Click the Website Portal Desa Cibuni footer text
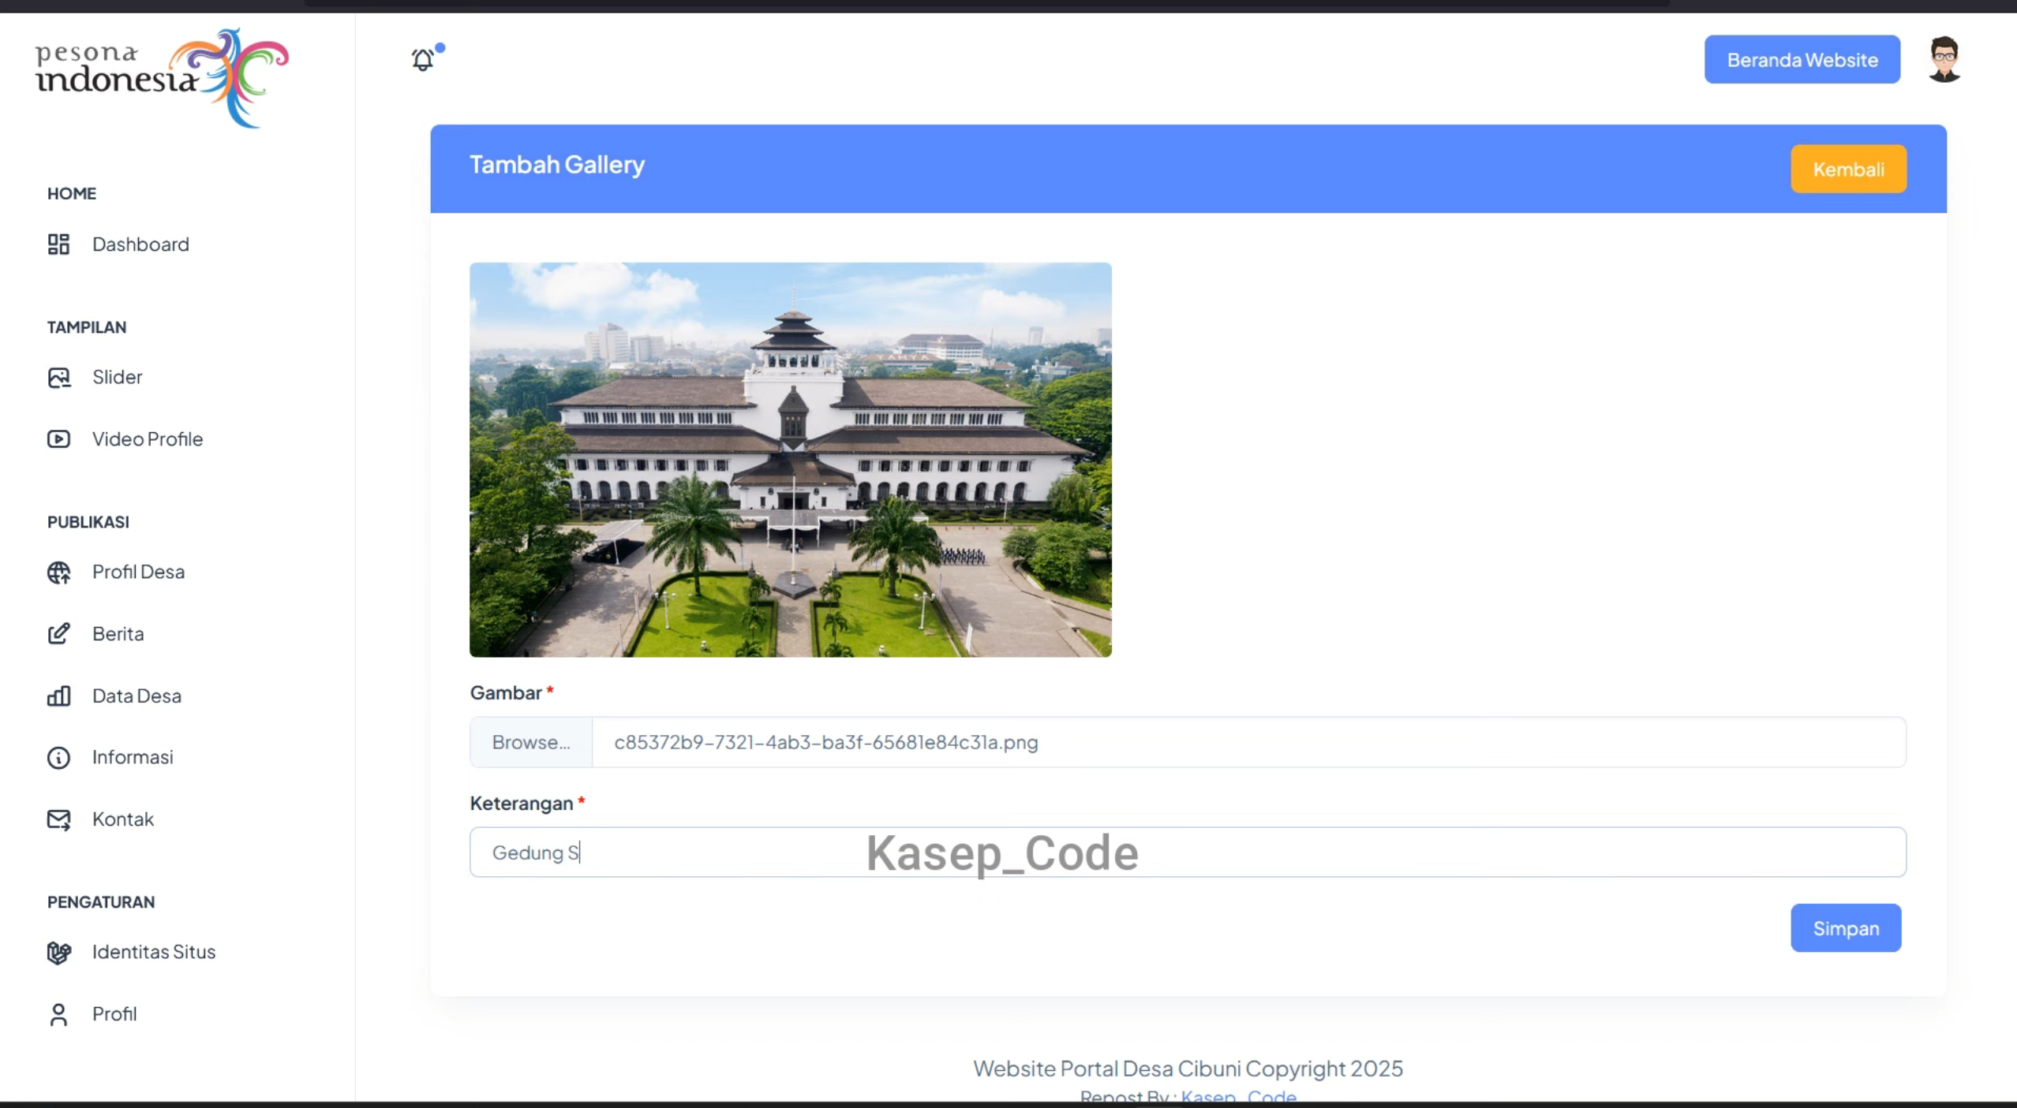 click(x=1188, y=1069)
